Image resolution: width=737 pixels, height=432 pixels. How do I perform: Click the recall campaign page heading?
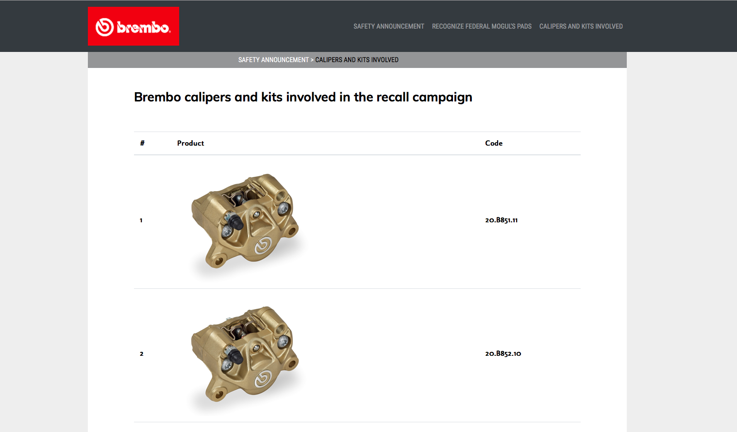303,97
